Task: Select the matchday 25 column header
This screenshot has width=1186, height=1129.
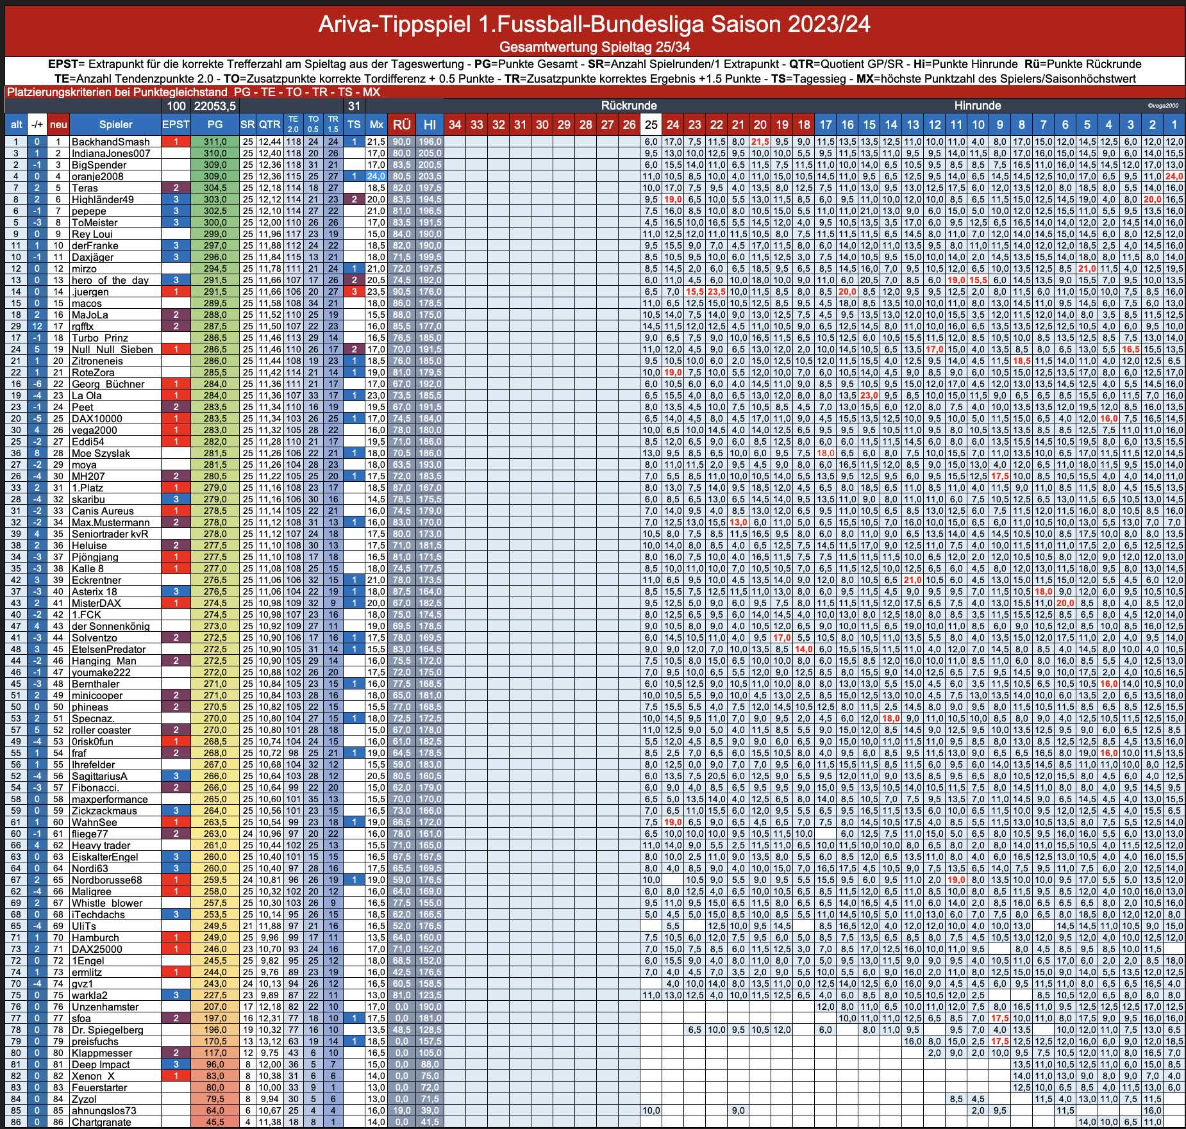Action: pyautogui.click(x=651, y=125)
